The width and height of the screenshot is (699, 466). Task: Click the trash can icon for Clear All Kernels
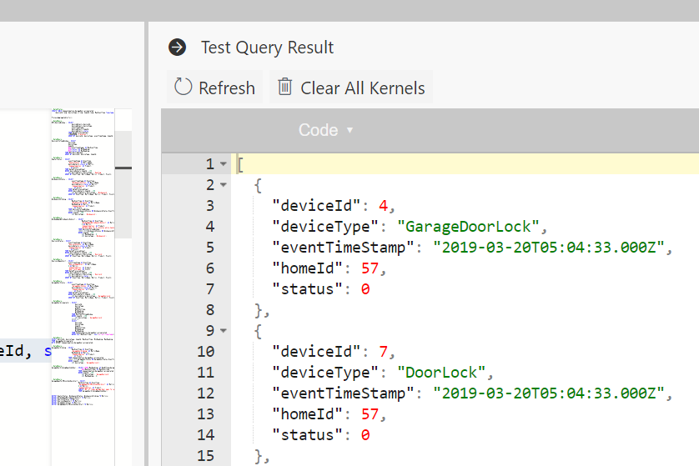tap(285, 87)
